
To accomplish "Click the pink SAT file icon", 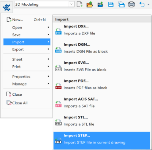I will tap(59, 104).
